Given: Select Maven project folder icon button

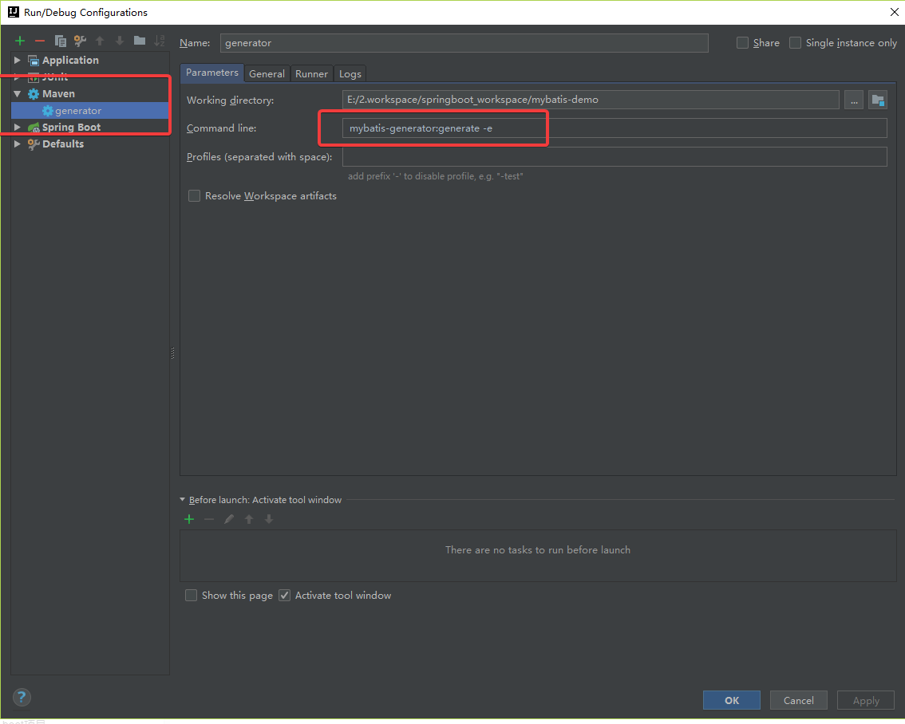Looking at the screenshot, I should click(878, 100).
